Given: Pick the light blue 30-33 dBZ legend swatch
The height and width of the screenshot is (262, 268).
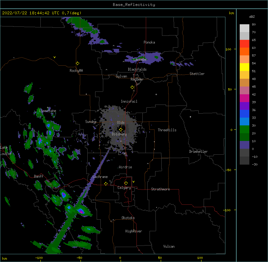Looking at the screenshot, I should [x=244, y=122].
